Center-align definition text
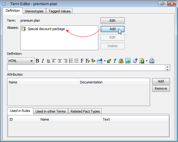The height and width of the screenshot is (142, 178). [x=60, y=61]
